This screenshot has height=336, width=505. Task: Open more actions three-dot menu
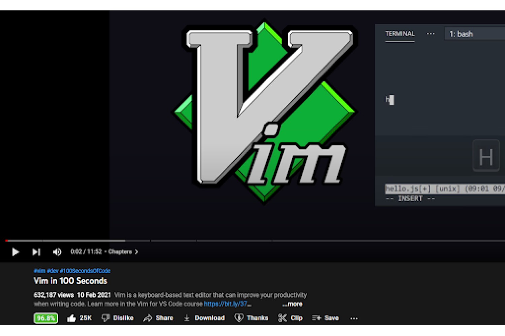354,318
